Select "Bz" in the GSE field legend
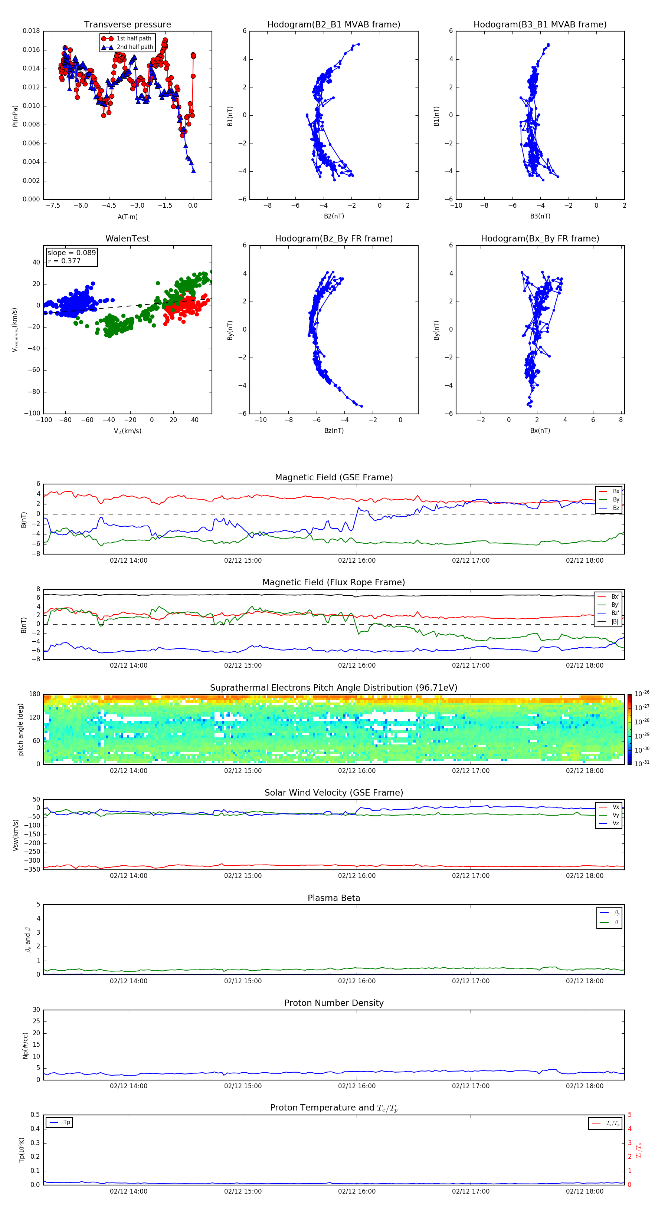Image resolution: width=668 pixels, height=1224 pixels. point(609,508)
